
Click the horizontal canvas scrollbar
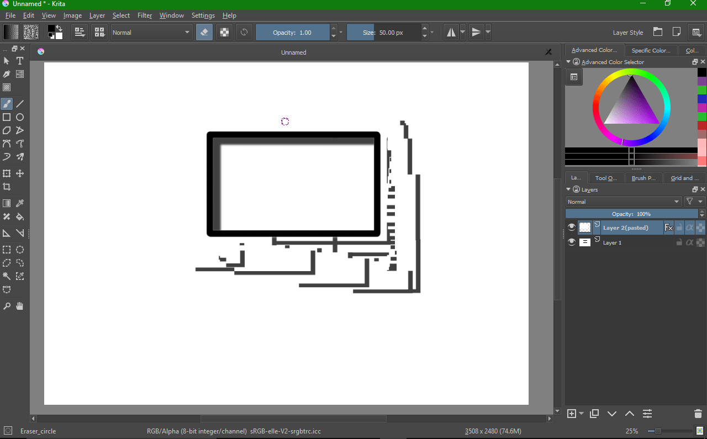point(293,418)
